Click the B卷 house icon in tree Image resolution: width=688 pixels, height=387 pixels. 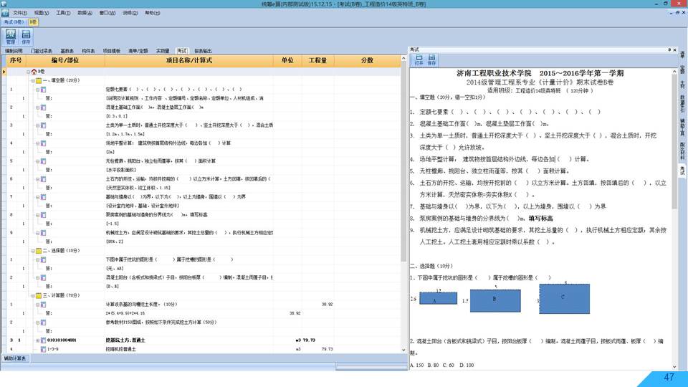[34, 72]
